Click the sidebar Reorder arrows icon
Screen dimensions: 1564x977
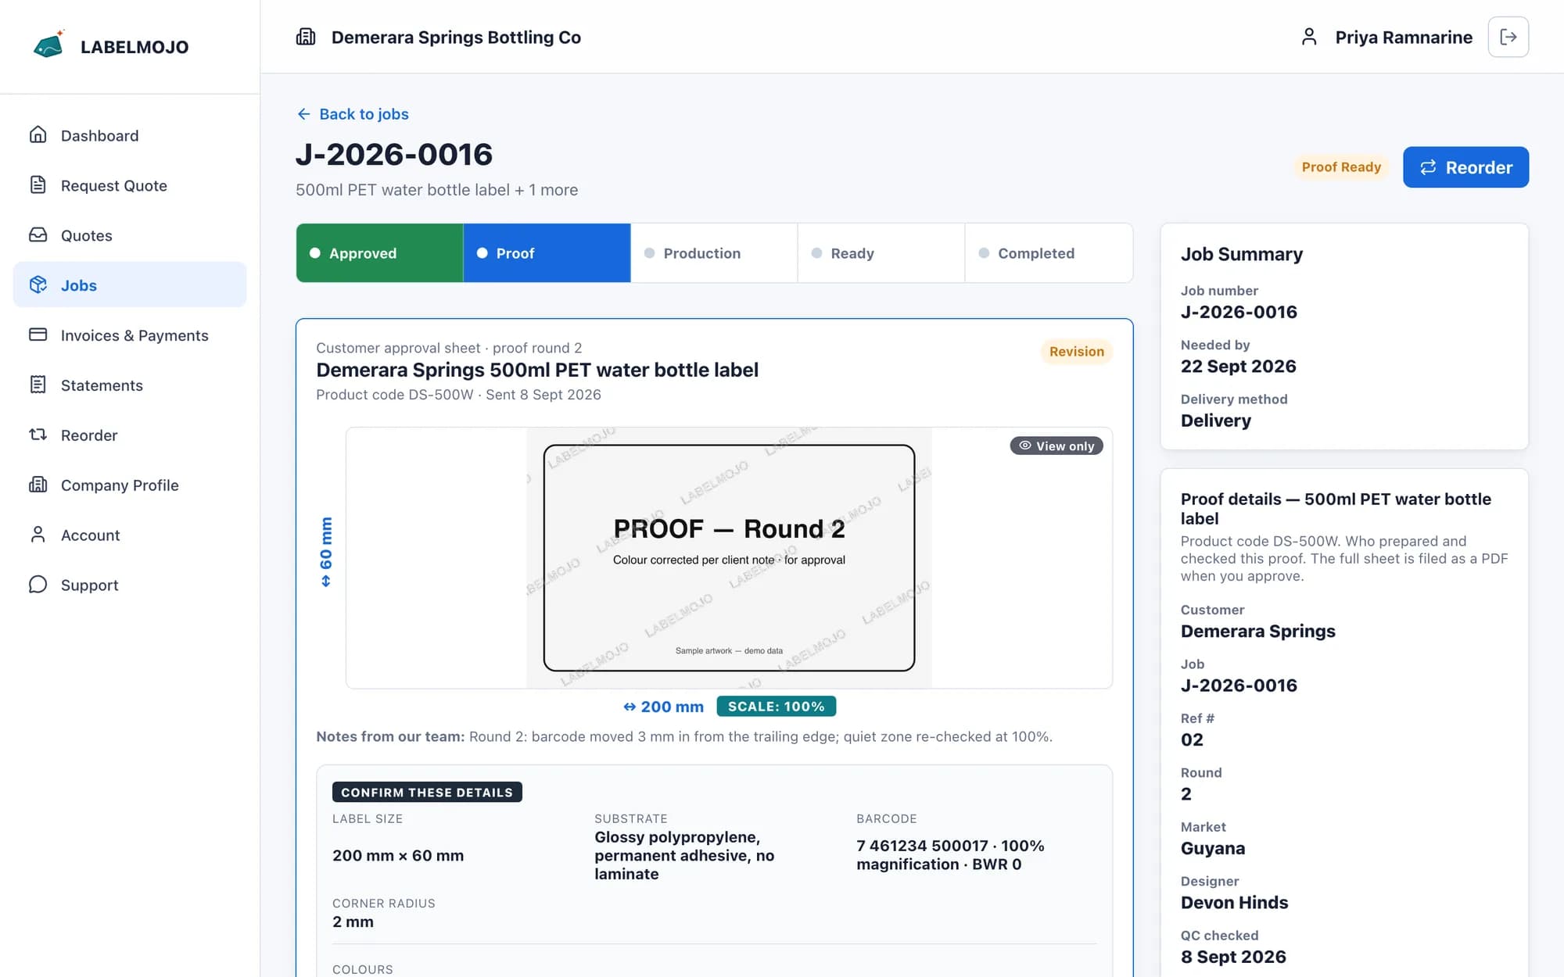38,435
